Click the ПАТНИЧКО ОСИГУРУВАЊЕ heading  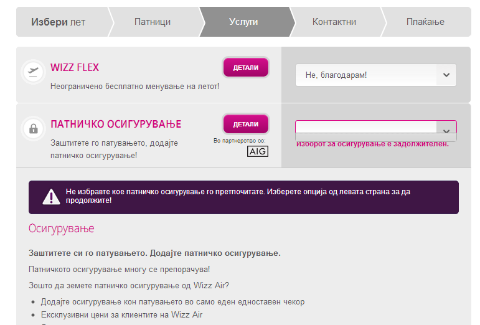click(116, 124)
